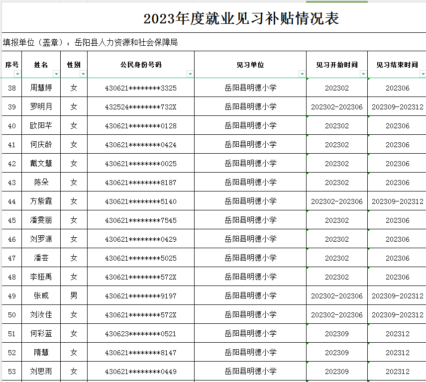
Task: Select the start time cell for 隋慧
Action: 337,353
